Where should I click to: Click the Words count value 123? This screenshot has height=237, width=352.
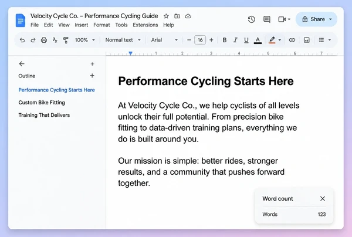tap(321, 214)
